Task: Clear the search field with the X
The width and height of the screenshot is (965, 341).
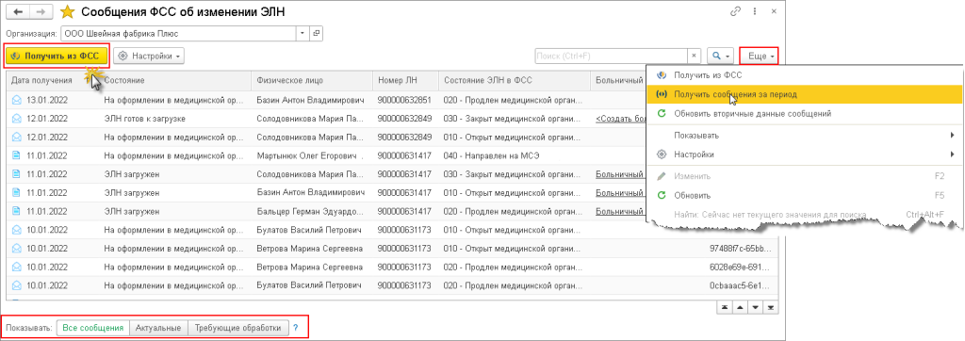Action: click(x=695, y=56)
